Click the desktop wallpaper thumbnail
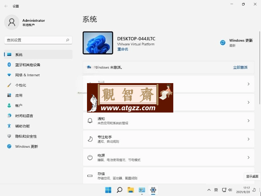261x196 pixels. [98, 43]
